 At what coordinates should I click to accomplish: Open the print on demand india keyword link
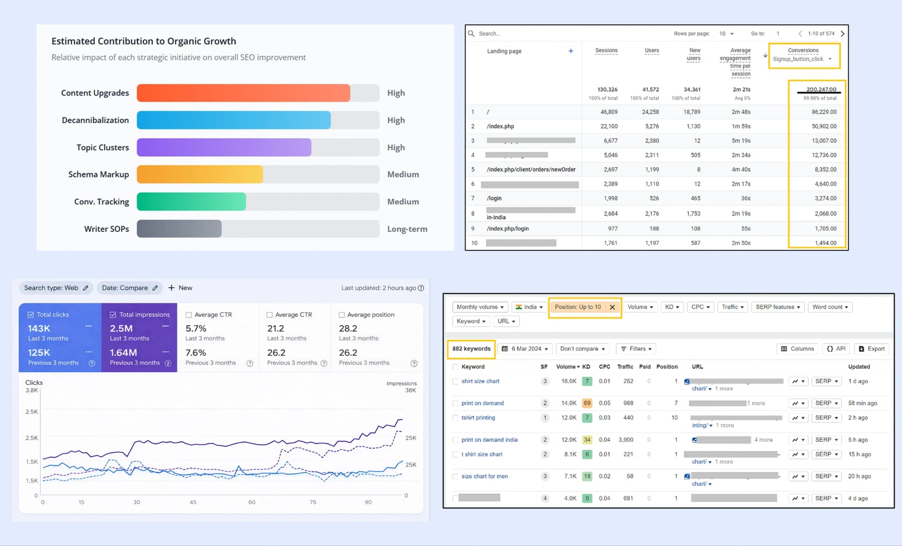click(489, 440)
